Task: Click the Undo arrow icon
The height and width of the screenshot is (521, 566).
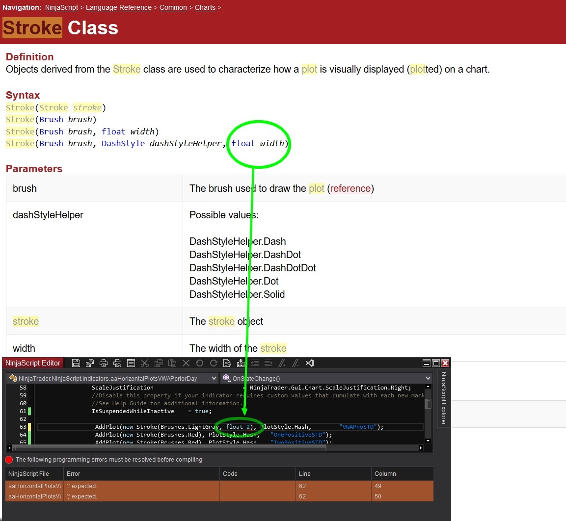Action: click(200, 363)
